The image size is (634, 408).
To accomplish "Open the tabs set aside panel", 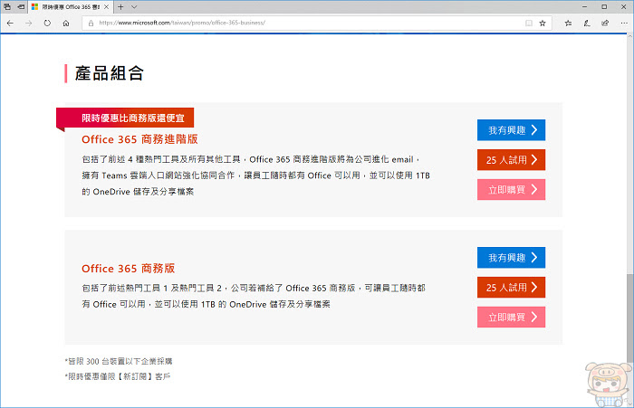I will point(7,7).
